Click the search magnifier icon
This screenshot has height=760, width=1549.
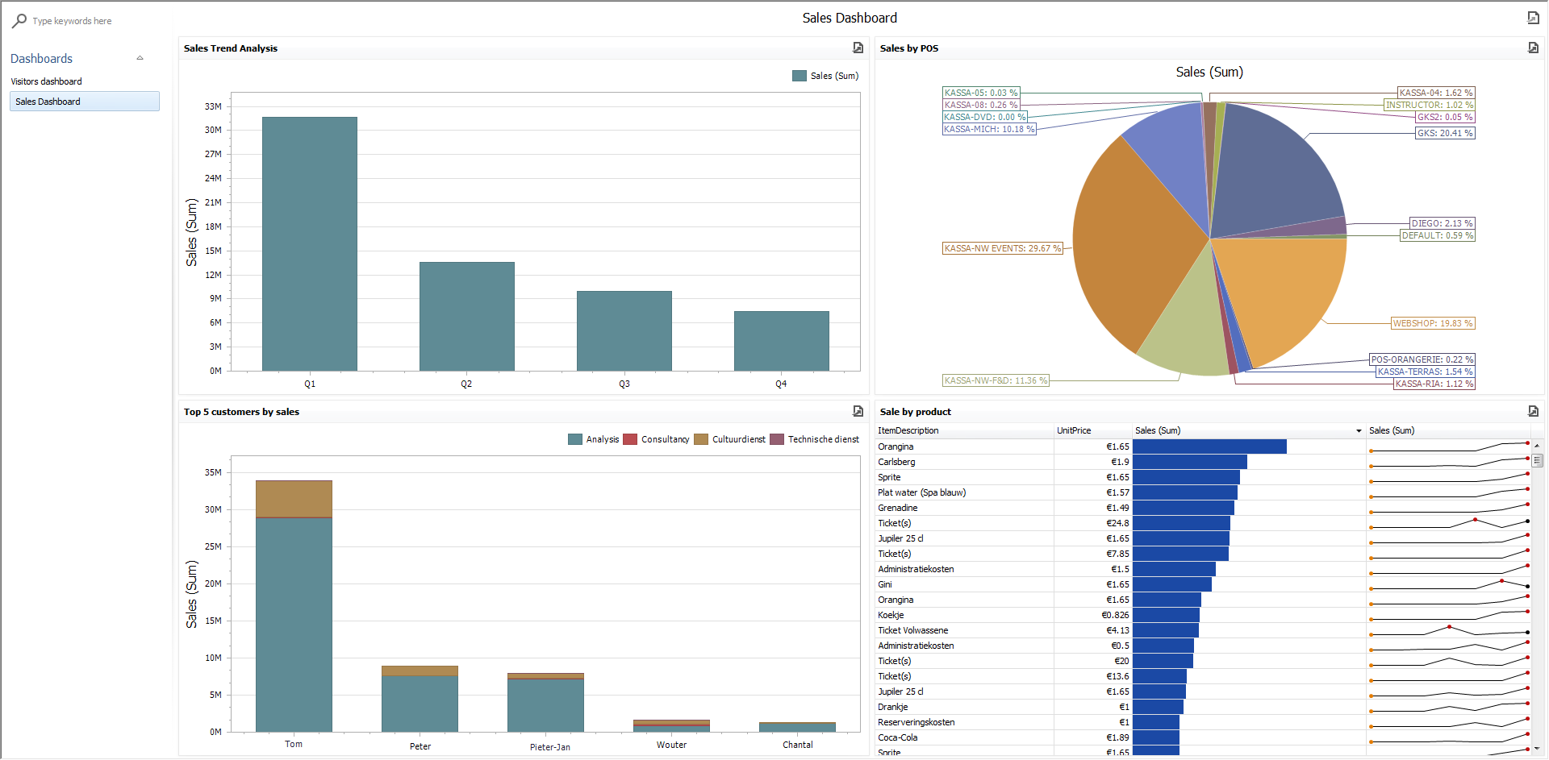(19, 21)
